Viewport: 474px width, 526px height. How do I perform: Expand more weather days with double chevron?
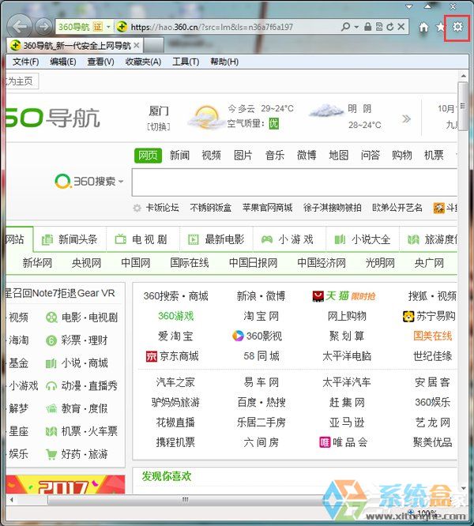tap(406, 118)
